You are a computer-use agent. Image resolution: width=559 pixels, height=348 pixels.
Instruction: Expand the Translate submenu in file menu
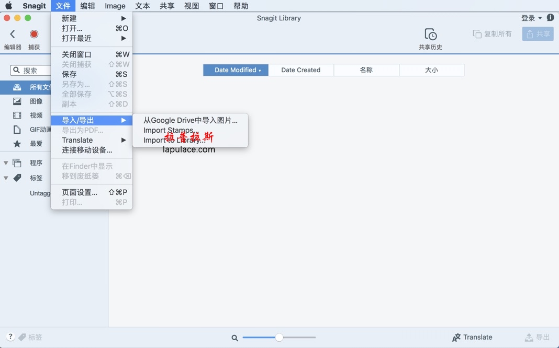92,140
